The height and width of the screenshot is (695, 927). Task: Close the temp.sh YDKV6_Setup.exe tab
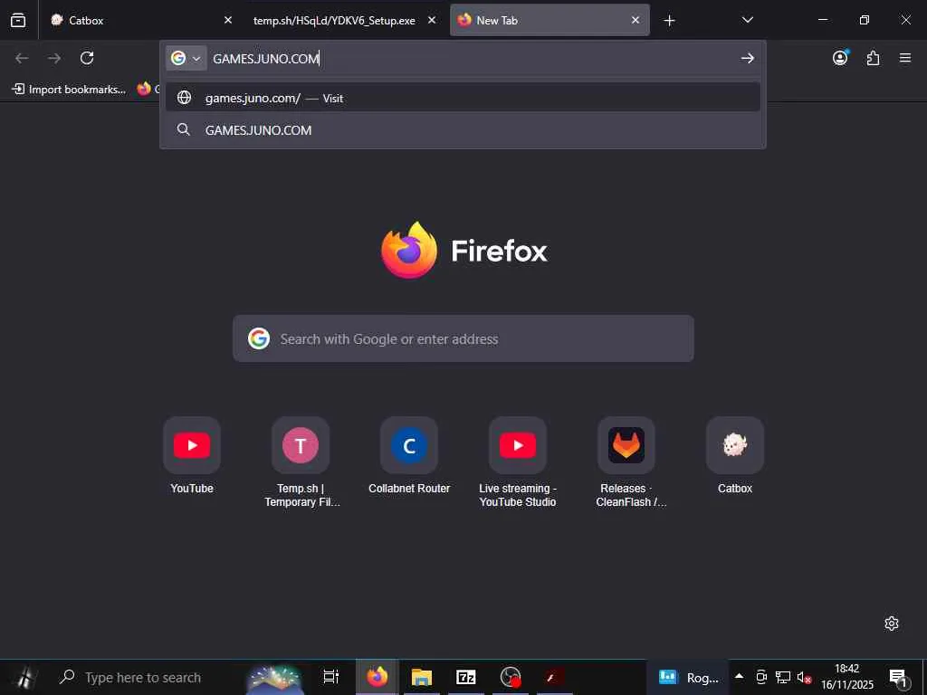(x=432, y=20)
